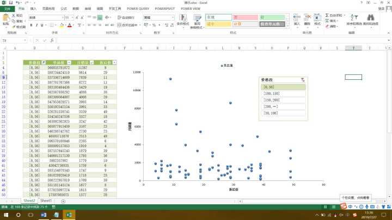Apply the red 差 cell style swatch
Screen dimensions: 392x220
pos(245,17)
